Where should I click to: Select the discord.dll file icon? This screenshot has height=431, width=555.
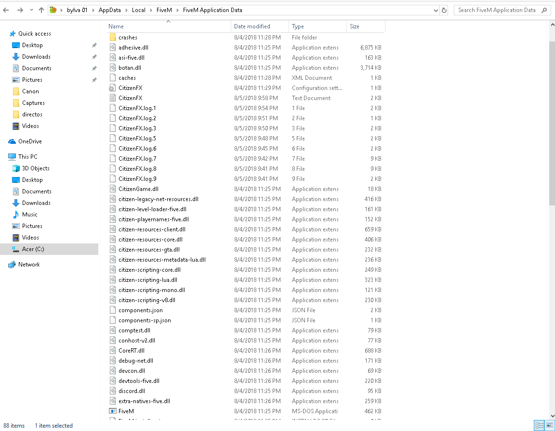click(113, 391)
